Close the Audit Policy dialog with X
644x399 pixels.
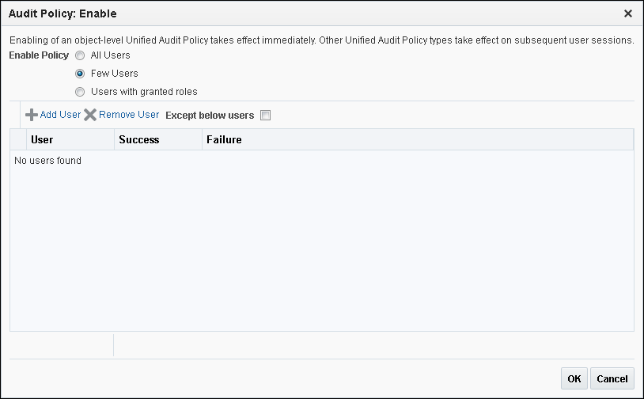[x=628, y=13]
